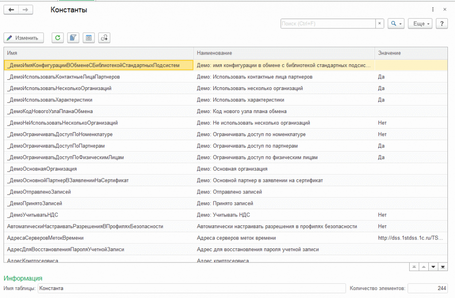Select row _ДемоОграничиватьДоступПоФизическимЛицам
The image size is (455, 298).
tap(226, 157)
